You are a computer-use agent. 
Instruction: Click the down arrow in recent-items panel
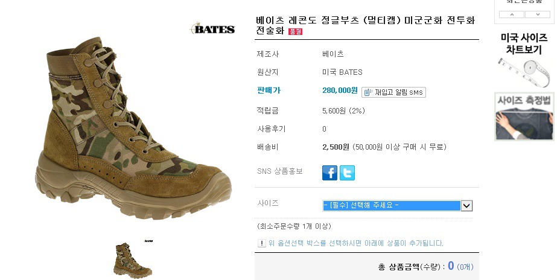pos(538,14)
